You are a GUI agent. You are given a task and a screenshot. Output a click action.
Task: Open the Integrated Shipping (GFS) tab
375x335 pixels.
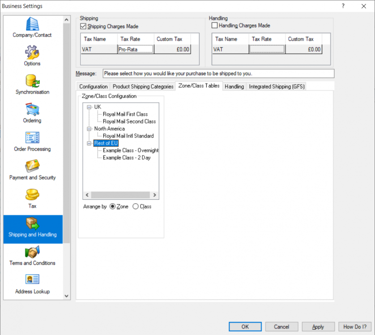(276, 86)
